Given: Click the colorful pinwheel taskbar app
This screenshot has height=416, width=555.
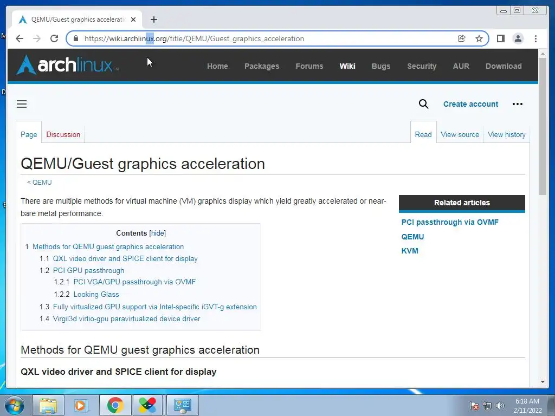Looking at the screenshot, I should (x=149, y=405).
